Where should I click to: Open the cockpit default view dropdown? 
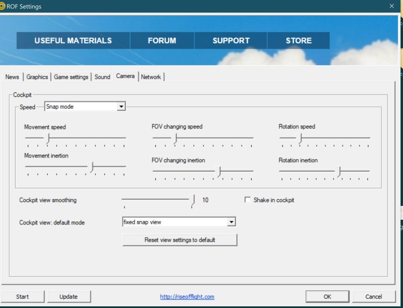tap(232, 222)
